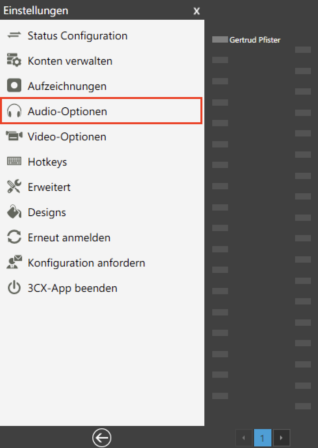Screen dimensions: 318x448
Task: Click the recording icon beside Aufzeichnungen
Action: coord(14,86)
